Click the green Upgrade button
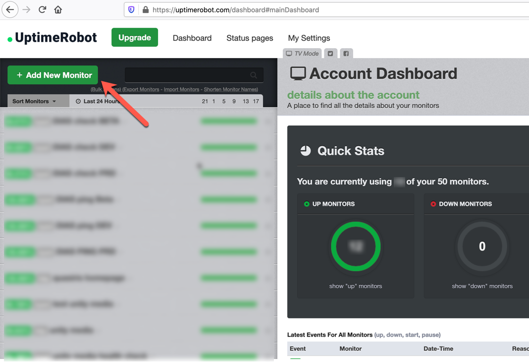 135,38
